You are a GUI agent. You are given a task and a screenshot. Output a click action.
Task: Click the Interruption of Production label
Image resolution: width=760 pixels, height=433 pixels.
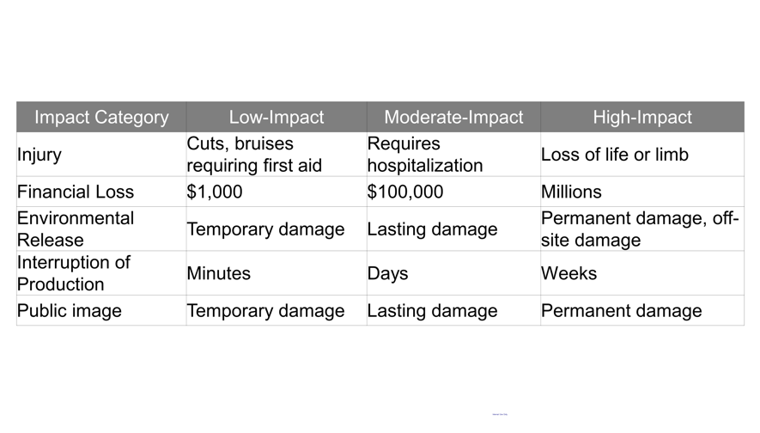click(74, 273)
